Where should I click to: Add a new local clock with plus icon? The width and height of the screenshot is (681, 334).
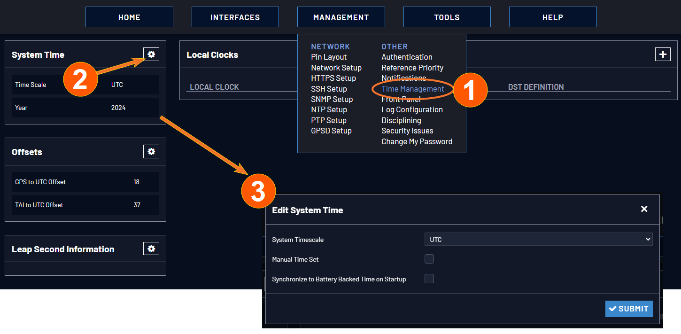pyautogui.click(x=663, y=54)
